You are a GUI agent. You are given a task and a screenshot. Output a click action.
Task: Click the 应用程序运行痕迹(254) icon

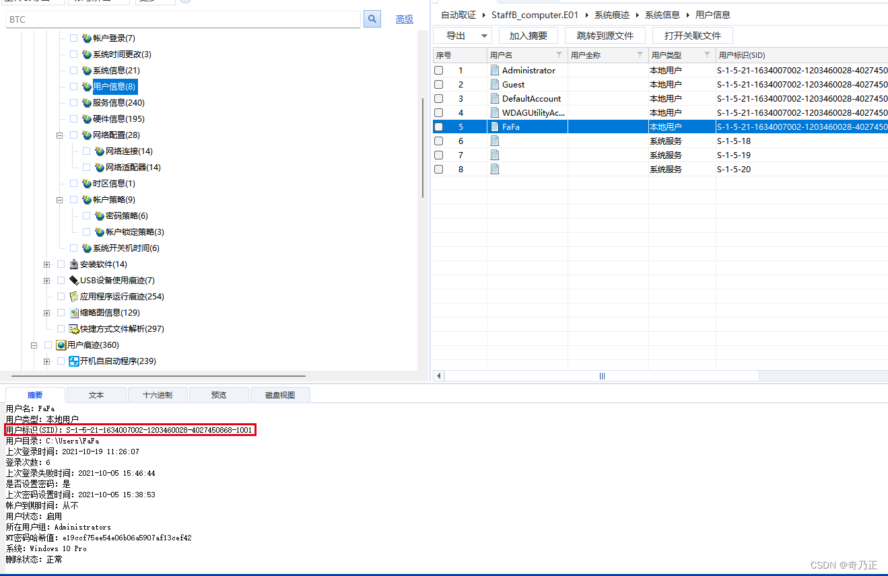coord(74,297)
